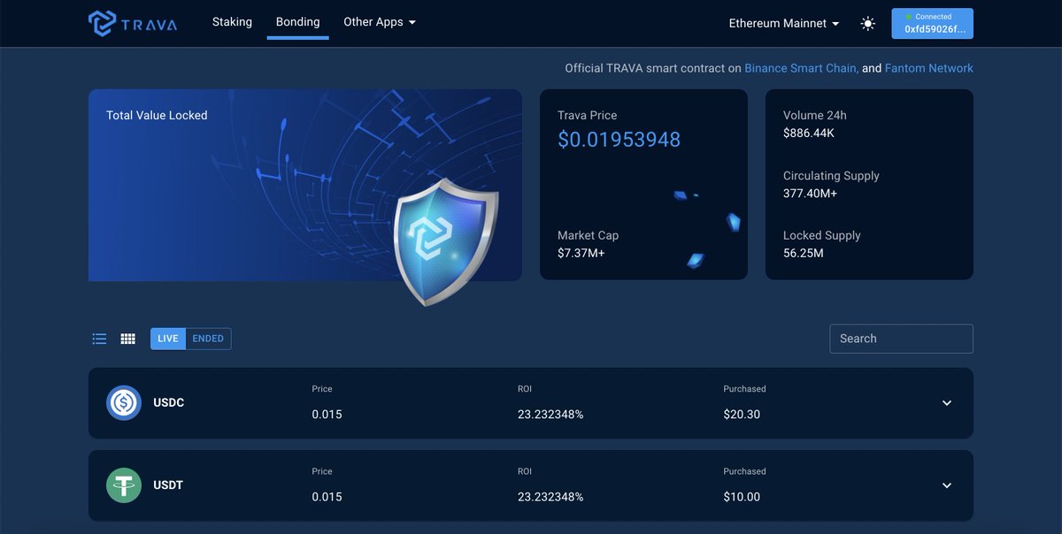Focus the Search input field

pos(901,339)
